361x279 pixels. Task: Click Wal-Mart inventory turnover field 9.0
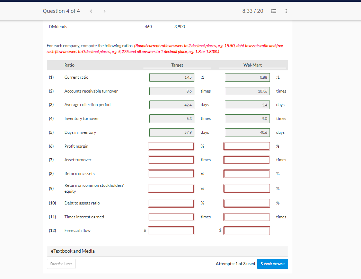pyautogui.click(x=247, y=119)
